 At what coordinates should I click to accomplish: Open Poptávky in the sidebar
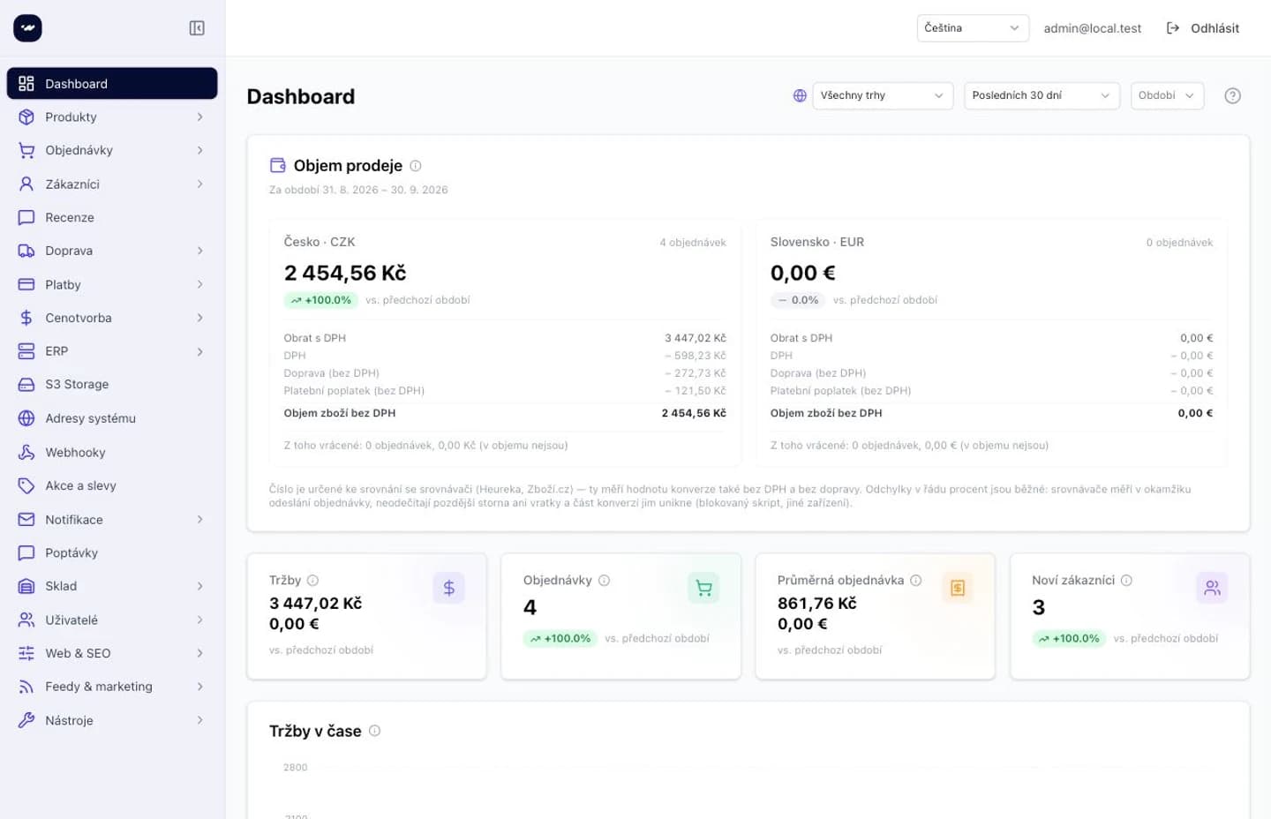click(112, 552)
